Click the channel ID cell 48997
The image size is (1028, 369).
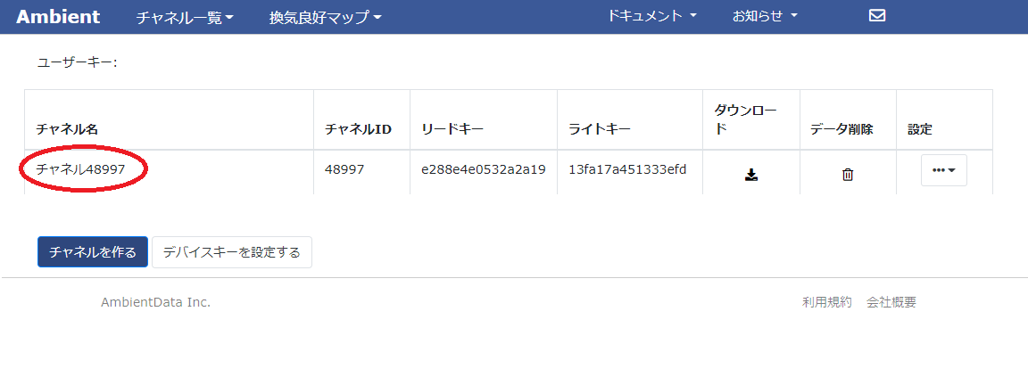point(344,170)
